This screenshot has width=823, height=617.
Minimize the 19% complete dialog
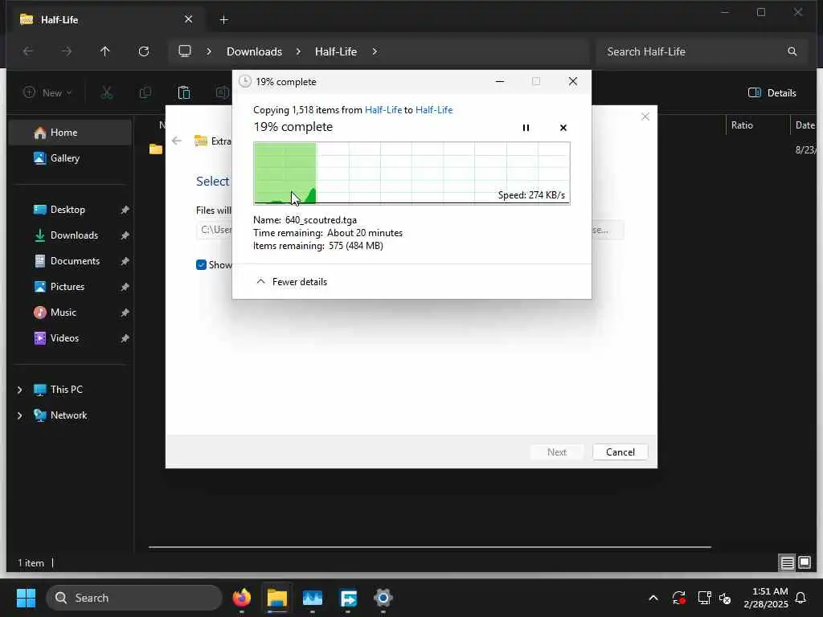click(500, 81)
